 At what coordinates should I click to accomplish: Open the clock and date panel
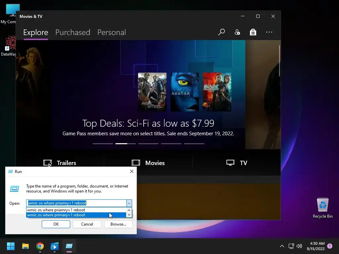click(315, 246)
